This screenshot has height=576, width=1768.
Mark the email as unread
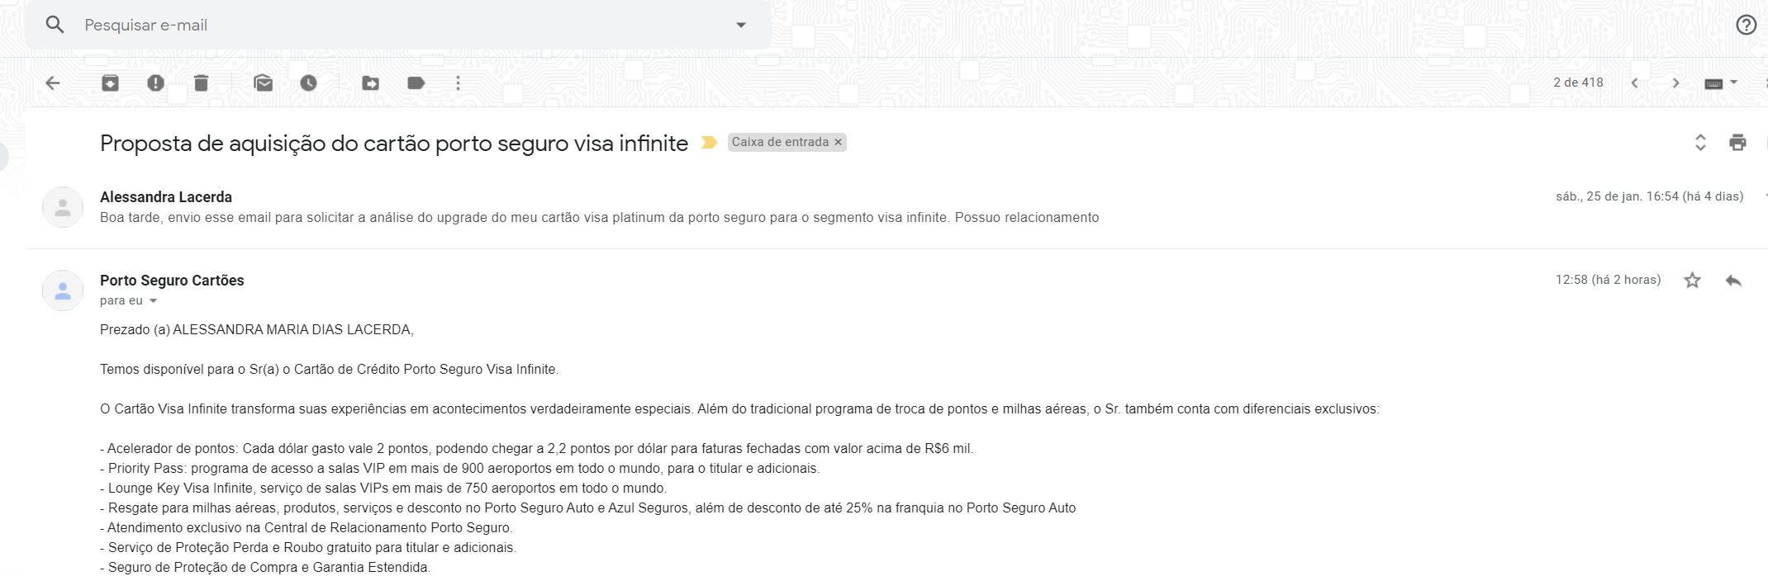click(264, 83)
